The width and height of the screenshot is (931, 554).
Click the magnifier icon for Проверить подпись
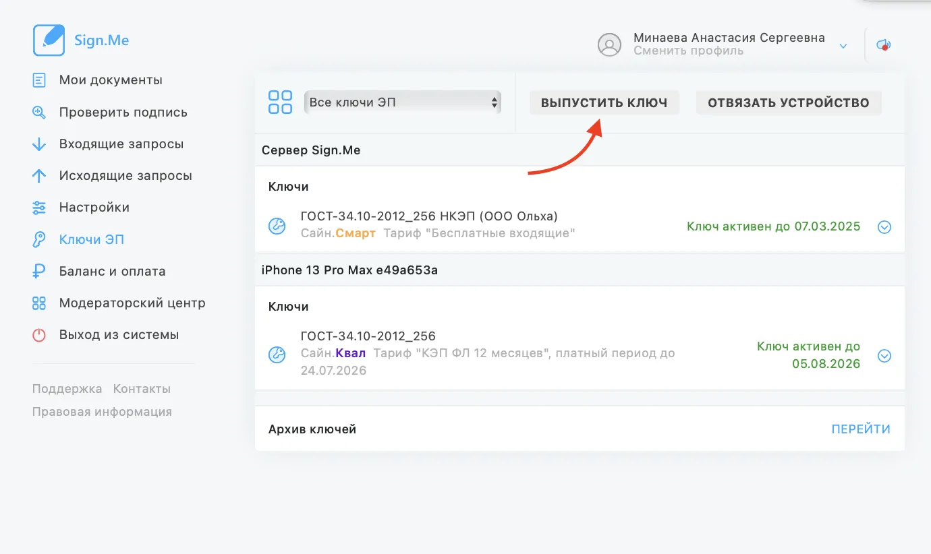(39, 113)
